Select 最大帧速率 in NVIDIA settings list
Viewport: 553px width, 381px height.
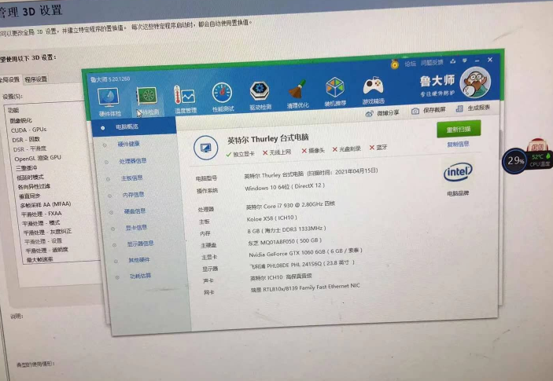click(40, 259)
